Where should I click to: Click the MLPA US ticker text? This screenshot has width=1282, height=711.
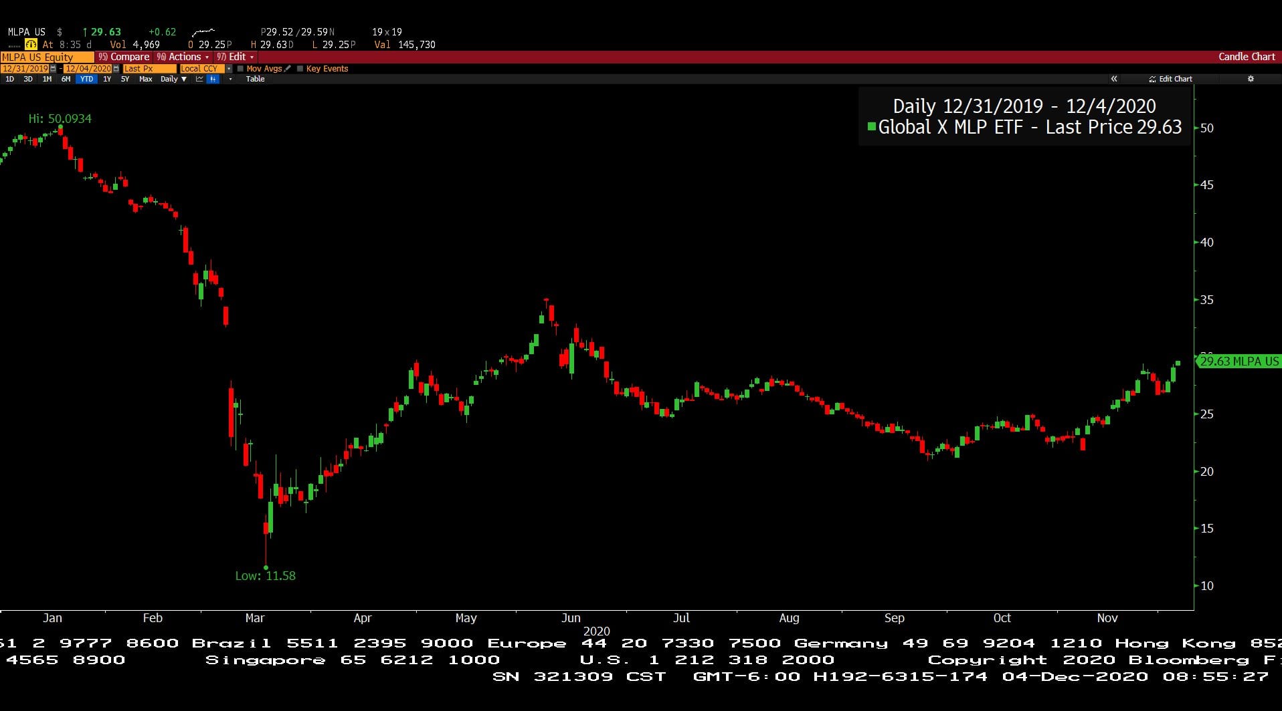[x=27, y=32]
